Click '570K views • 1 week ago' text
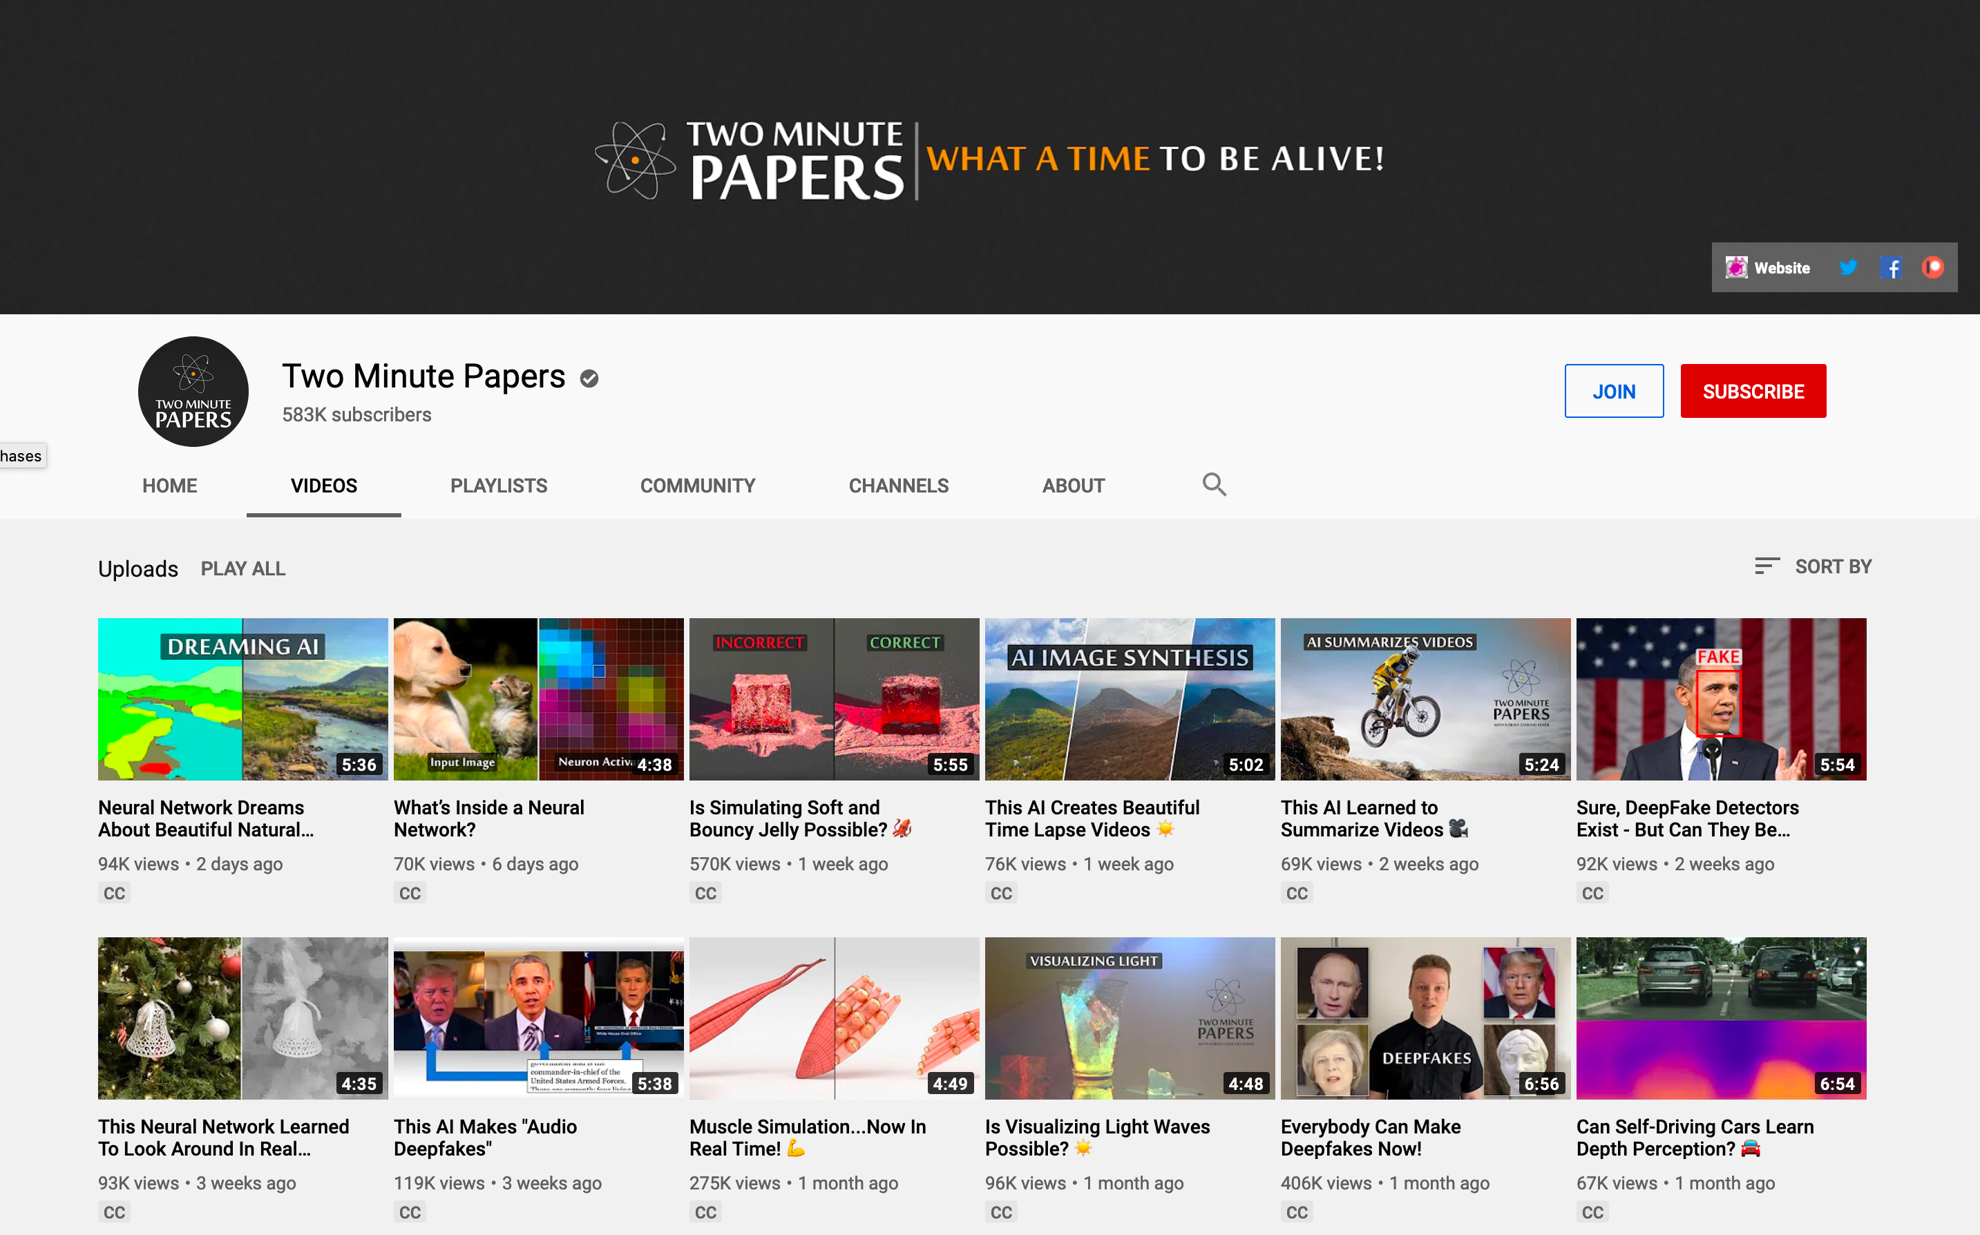Screen dimensions: 1980x1235 (788, 863)
